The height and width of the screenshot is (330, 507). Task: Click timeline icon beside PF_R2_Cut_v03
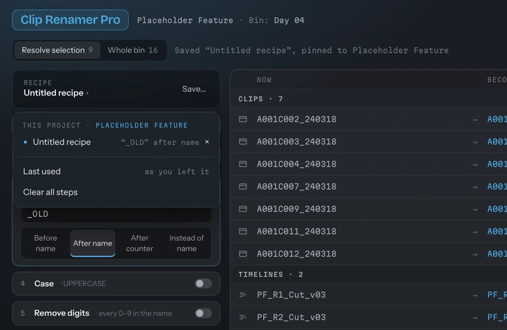243,317
